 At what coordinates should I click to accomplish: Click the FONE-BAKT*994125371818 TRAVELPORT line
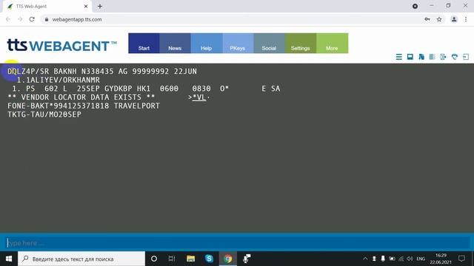pyautogui.click(x=84, y=106)
